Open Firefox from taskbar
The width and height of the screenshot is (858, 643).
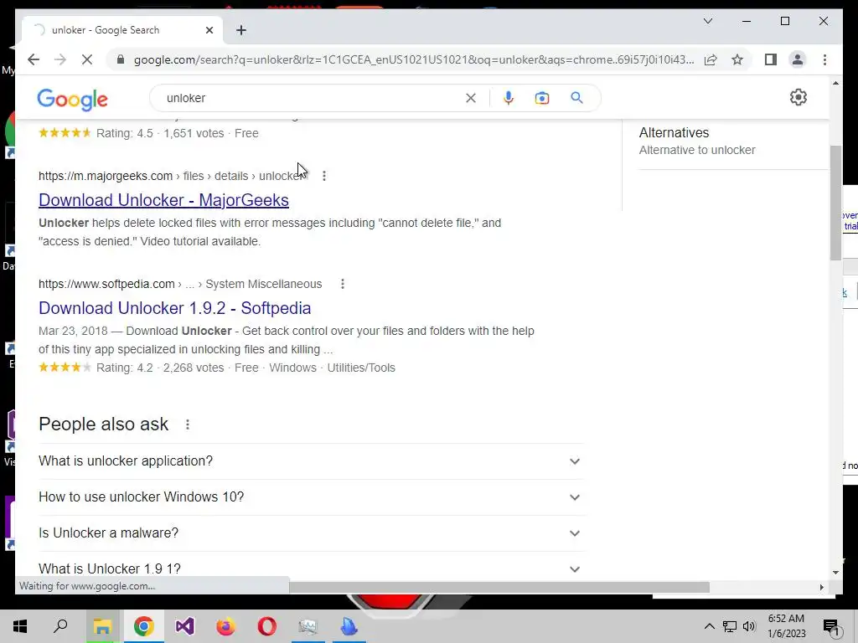click(225, 626)
